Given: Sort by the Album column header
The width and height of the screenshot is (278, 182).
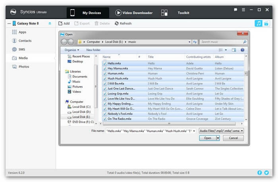Looking at the screenshot, I should click(x=219, y=57).
